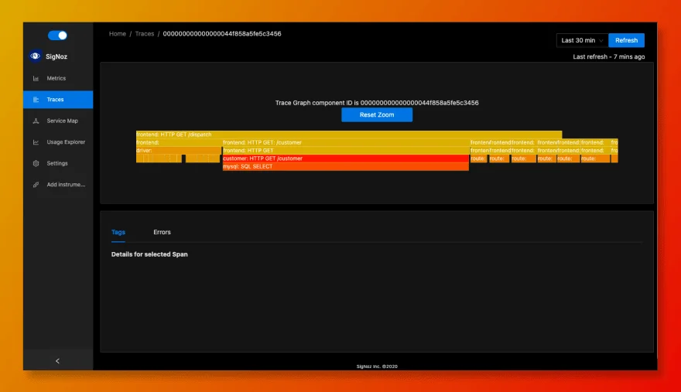The height and width of the screenshot is (392, 681).
Task: Select the frontend HTTP GET /dispatch span
Action: click(349, 135)
